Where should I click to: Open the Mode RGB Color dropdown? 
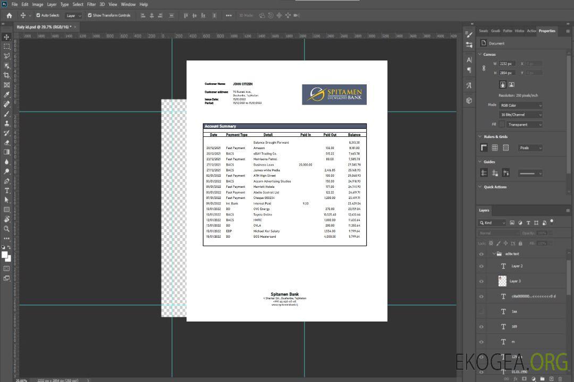tap(520, 105)
